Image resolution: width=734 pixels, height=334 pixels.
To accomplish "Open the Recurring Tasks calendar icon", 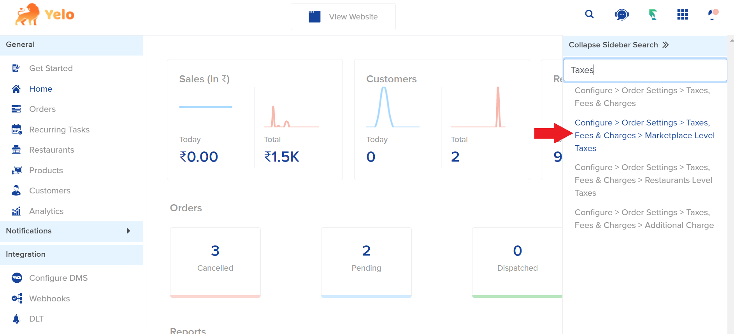I will pos(16,130).
